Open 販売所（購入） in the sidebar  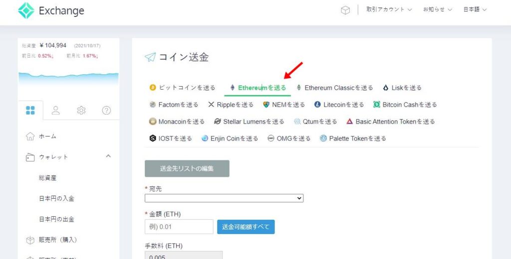pyautogui.click(x=58, y=240)
